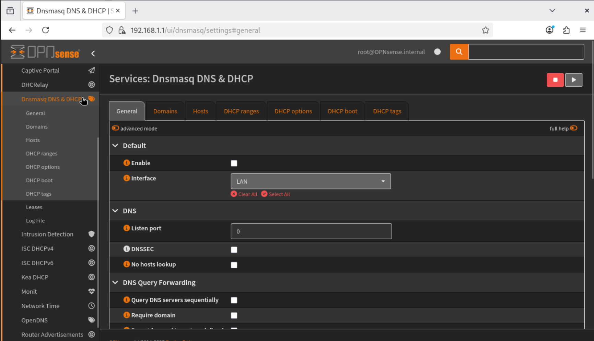Collapse the sidebar with the chevron icon

pos(93,53)
